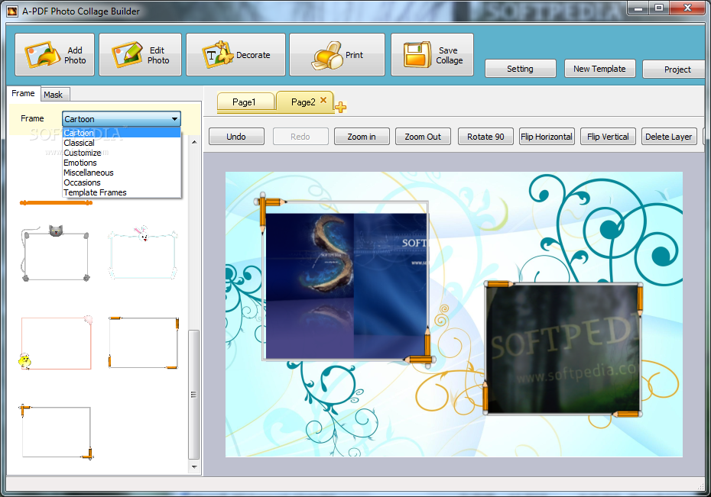Image resolution: width=711 pixels, height=497 pixels.
Task: Close Page2 using its X icon
Action: coord(323,101)
